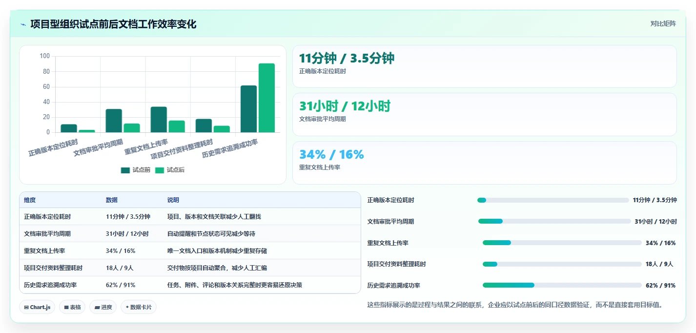The height and width of the screenshot is (333, 696).
Task: Click the 重复文档上传率 progress bar
Action: (x=562, y=243)
